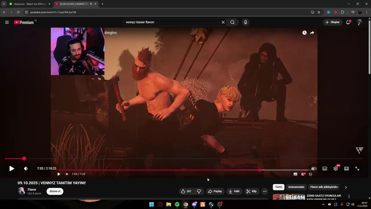
Task: Open player settings gear with HD badge
Action: (336, 168)
